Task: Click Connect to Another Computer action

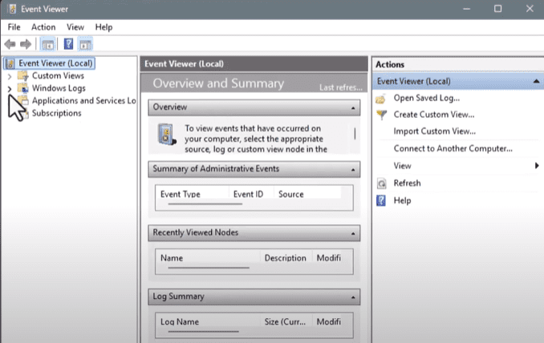Action: click(x=453, y=149)
